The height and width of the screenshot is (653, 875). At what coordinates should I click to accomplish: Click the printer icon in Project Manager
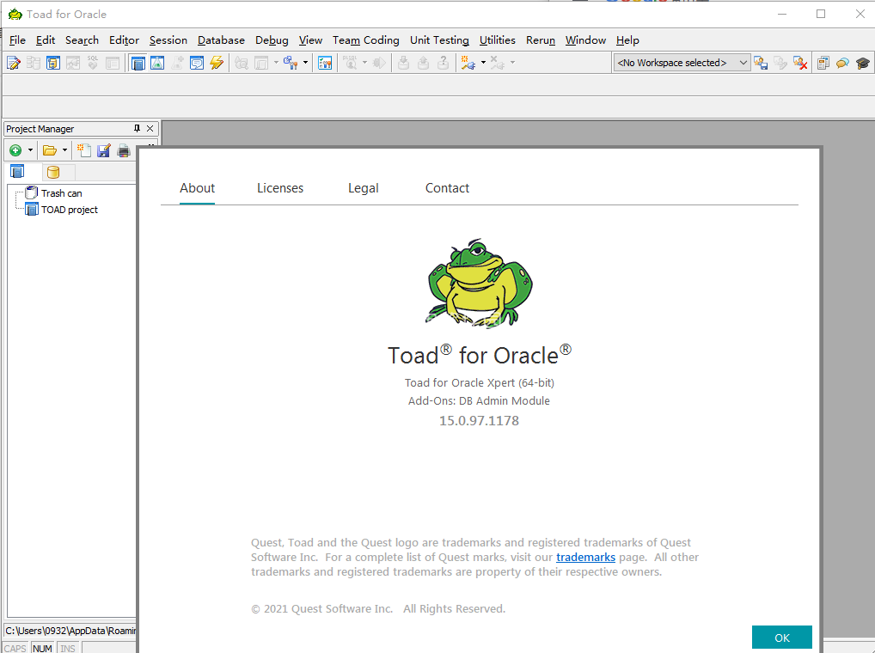(x=123, y=150)
